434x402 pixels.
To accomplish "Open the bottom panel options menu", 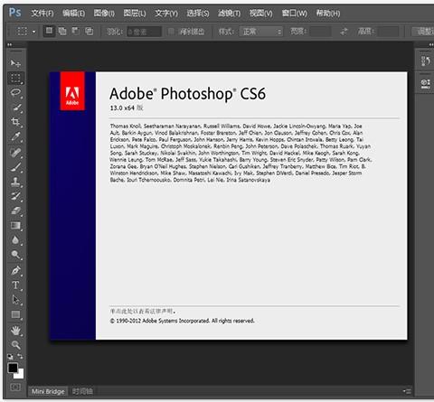I will [407, 391].
